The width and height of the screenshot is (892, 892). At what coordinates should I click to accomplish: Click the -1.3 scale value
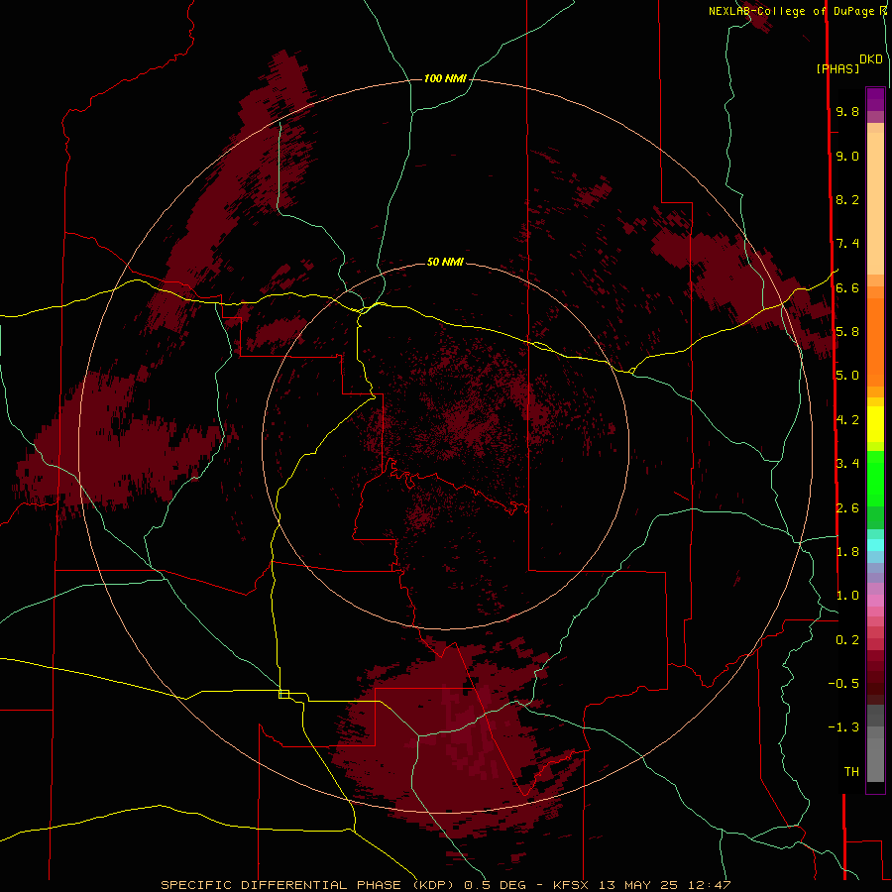coord(843,727)
